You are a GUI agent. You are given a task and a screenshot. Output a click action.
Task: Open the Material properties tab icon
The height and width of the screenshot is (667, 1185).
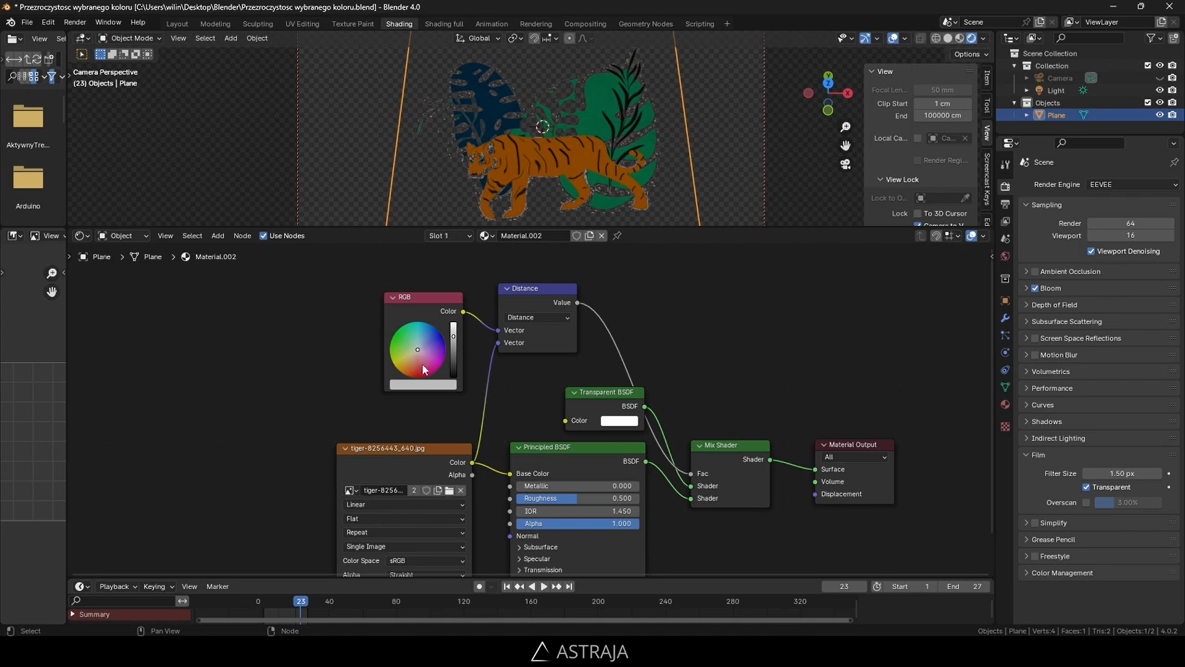pos(1005,405)
